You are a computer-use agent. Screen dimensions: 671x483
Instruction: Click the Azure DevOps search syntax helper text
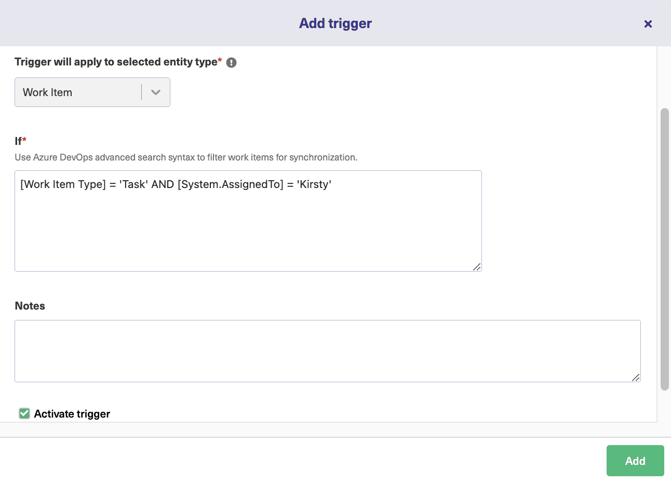point(185,157)
